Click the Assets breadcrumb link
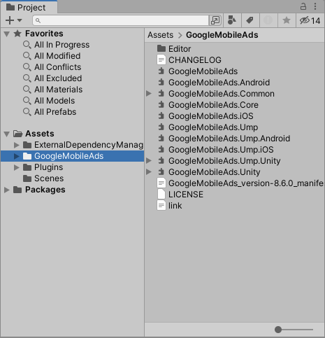Viewport: 325px width, 338px height. pos(160,35)
